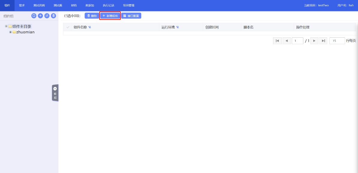358x173 pixels.
Task: Click the rows-per-page input showing 15
Action: 337,41
